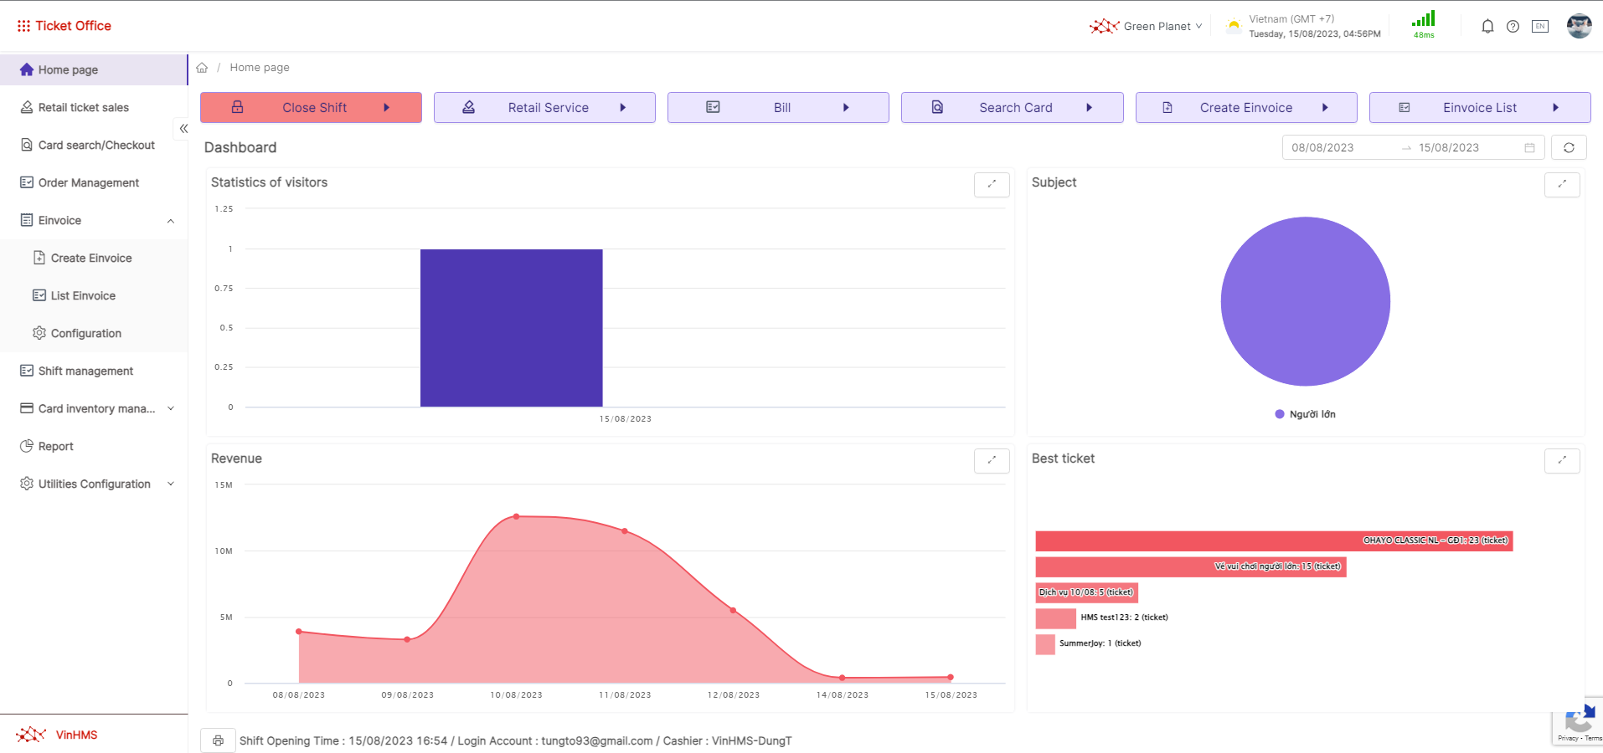The width and height of the screenshot is (1603, 753).
Task: Click the EN language switch icon
Action: (1539, 27)
